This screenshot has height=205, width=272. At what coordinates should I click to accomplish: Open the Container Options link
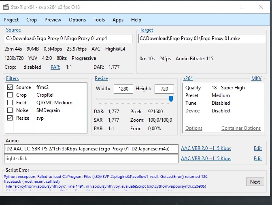[x=241, y=128]
